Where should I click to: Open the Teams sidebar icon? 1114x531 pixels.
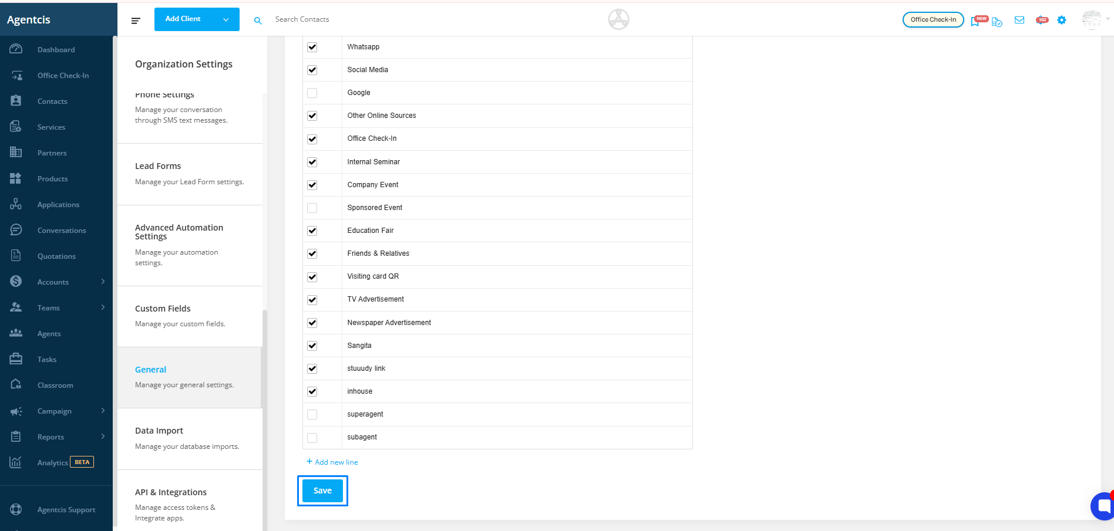pos(16,307)
